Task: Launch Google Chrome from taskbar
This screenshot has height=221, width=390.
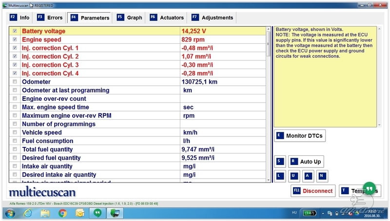Action: pyautogui.click(x=62, y=213)
